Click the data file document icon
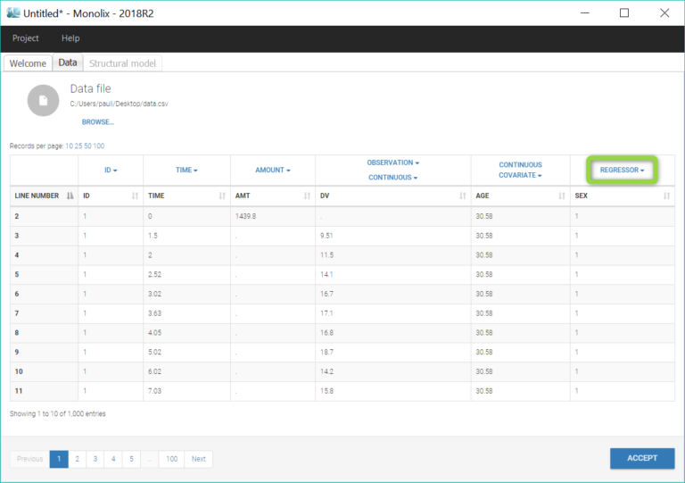The width and height of the screenshot is (685, 483). point(43,101)
